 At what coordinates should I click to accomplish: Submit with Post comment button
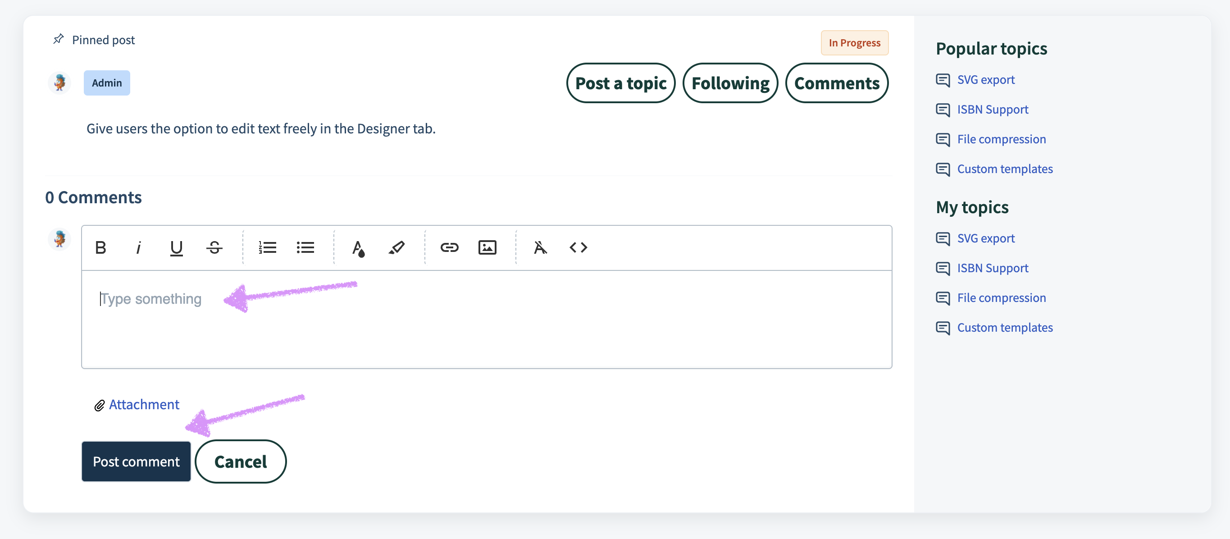(136, 461)
